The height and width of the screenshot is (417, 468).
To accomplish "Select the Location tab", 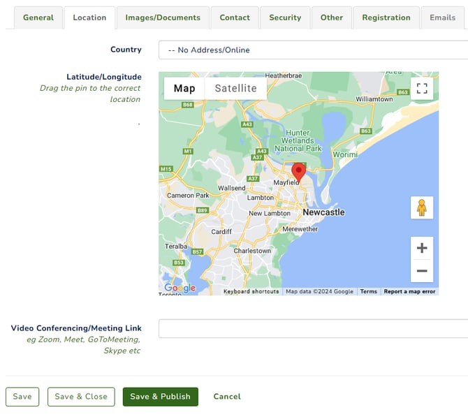I will pos(89,17).
